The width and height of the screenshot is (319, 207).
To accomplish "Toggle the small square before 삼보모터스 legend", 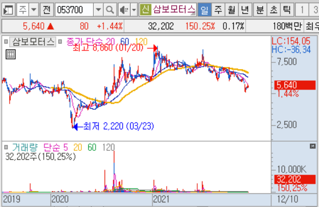I will tap(6, 41).
